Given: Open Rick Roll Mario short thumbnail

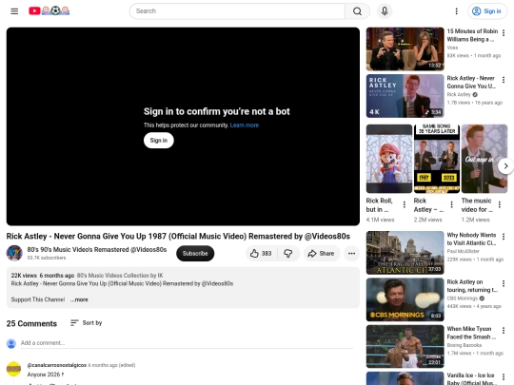Looking at the screenshot, I should pyautogui.click(x=389, y=159).
